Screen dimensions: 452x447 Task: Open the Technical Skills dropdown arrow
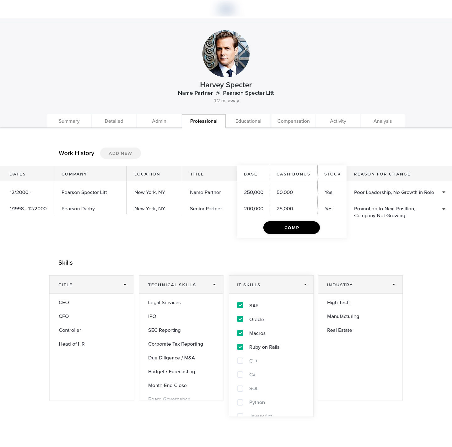[214, 285]
